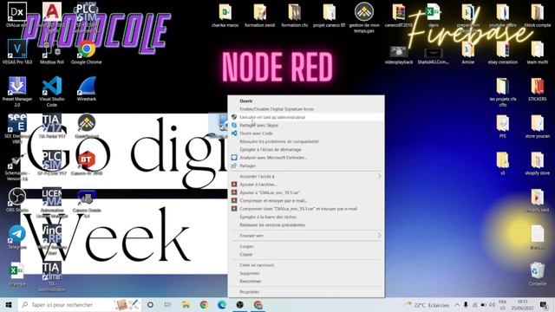Image resolution: width=555 pixels, height=312 pixels.
Task: Open the VEGAS Pro 18.0 shortcut
Action: tap(17, 52)
